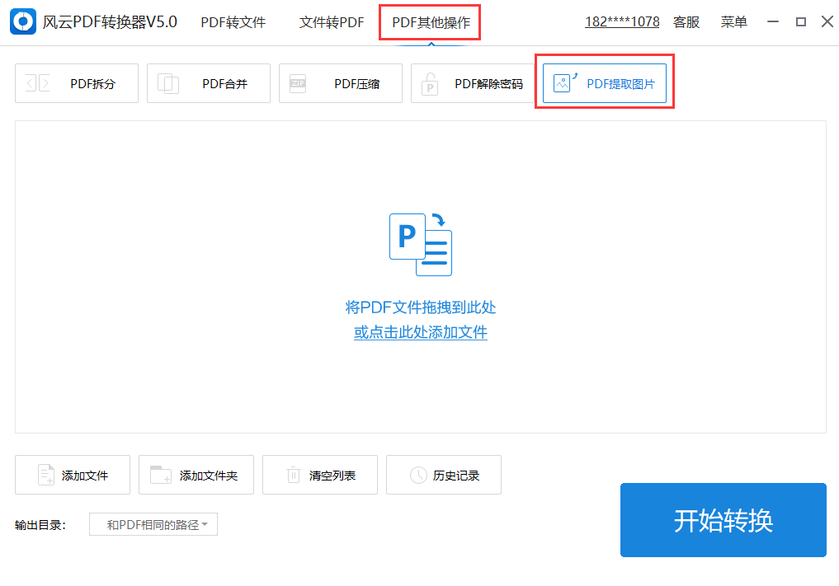Open 客服 customer service
The height and width of the screenshot is (586, 839).
686,22
